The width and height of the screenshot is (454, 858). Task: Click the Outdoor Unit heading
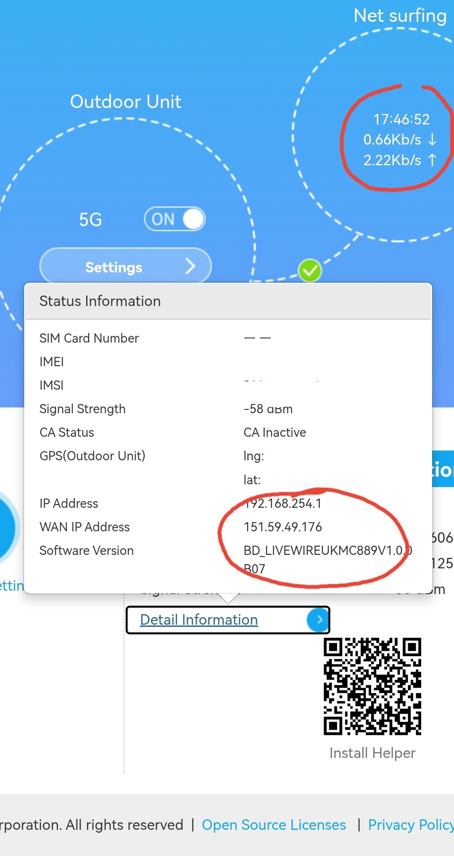pos(125,102)
